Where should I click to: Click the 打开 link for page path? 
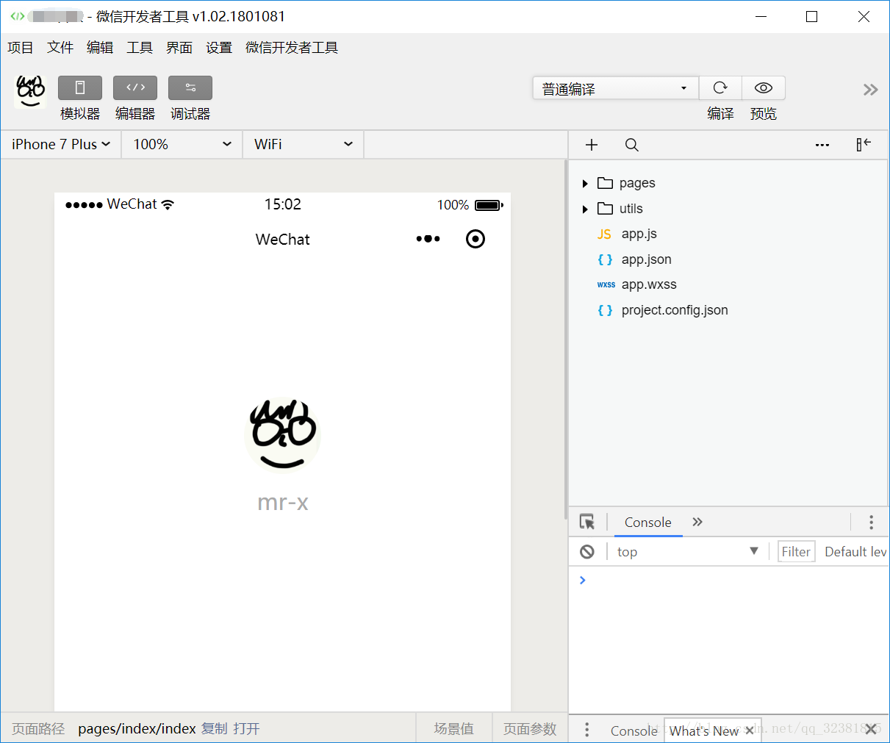pos(246,728)
